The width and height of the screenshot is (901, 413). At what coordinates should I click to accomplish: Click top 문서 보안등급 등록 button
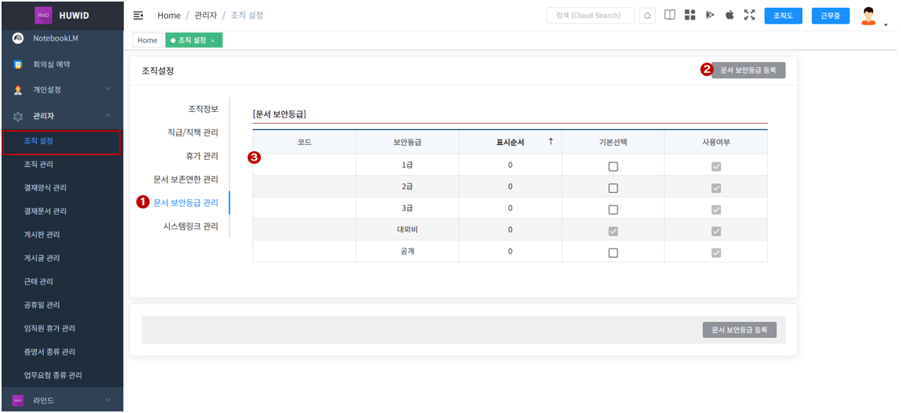coord(748,70)
